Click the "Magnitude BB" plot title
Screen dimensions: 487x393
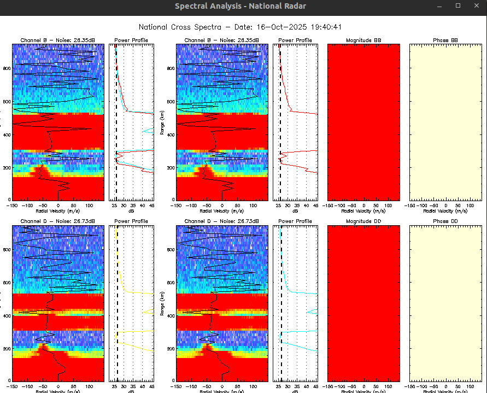point(363,40)
